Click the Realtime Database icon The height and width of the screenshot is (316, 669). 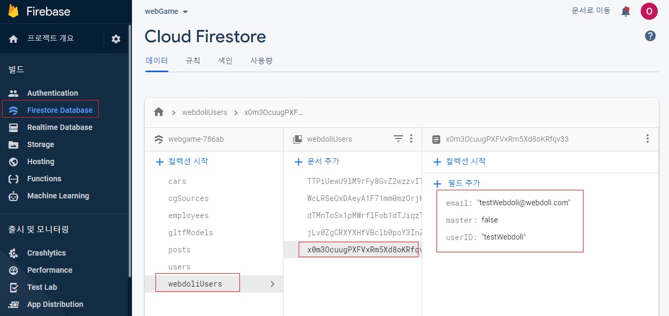(14, 127)
